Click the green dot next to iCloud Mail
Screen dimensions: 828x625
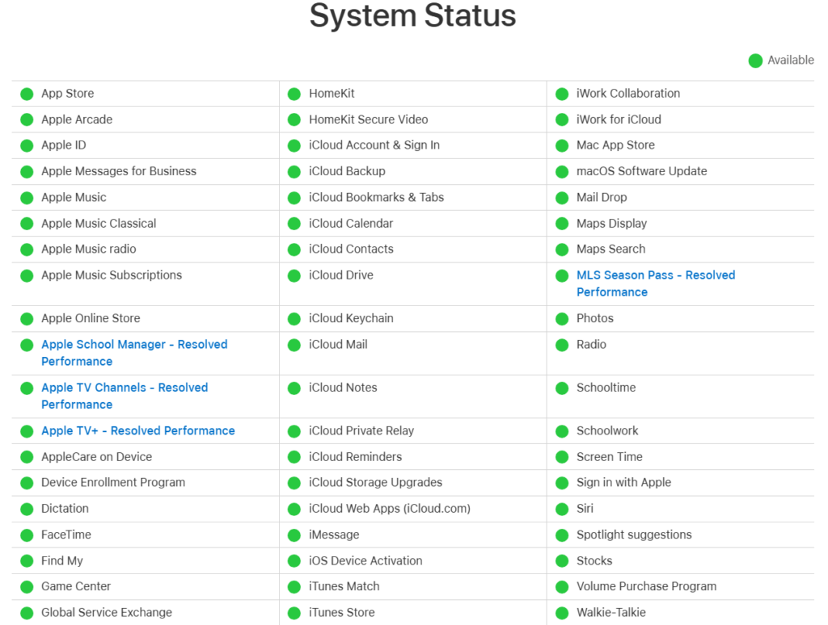pyautogui.click(x=294, y=345)
